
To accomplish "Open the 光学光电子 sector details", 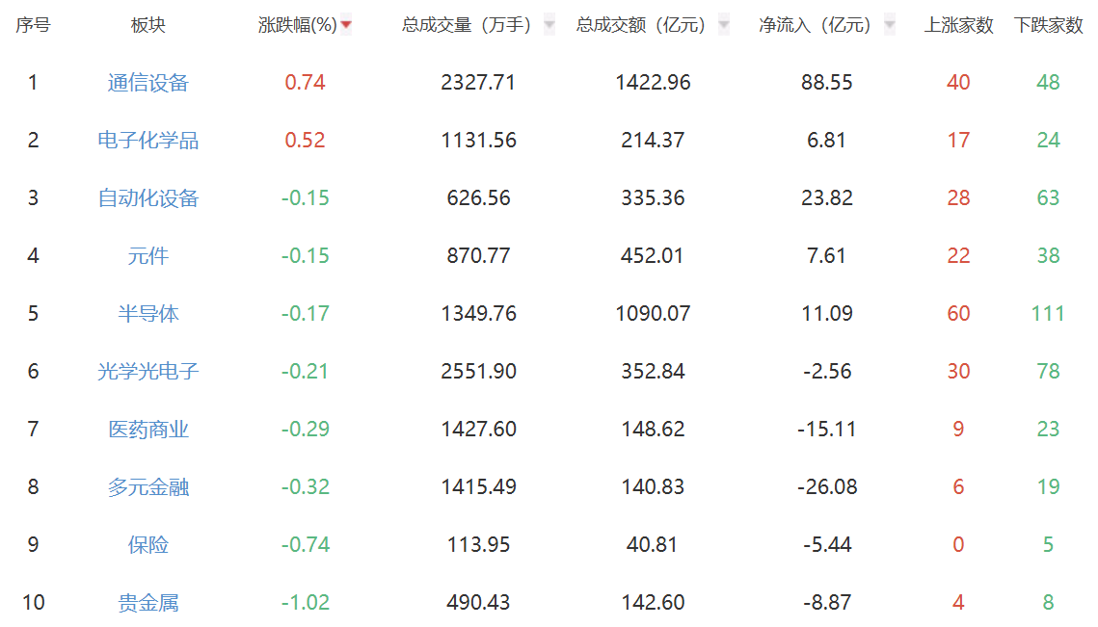I will tap(149, 371).
